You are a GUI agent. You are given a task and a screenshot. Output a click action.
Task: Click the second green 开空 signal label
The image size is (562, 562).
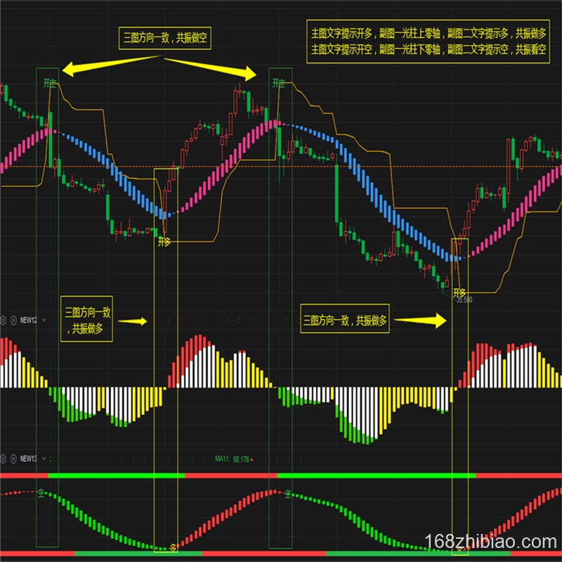tap(278, 83)
